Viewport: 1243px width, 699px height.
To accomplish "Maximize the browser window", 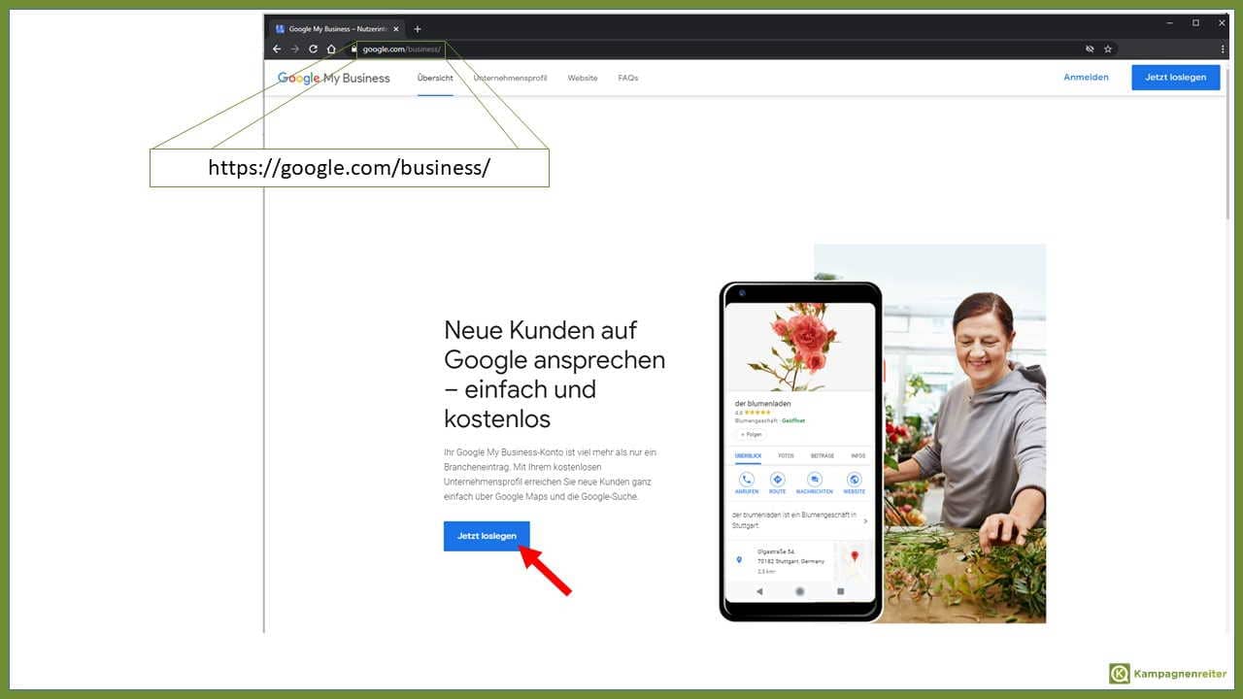I will click(1195, 22).
